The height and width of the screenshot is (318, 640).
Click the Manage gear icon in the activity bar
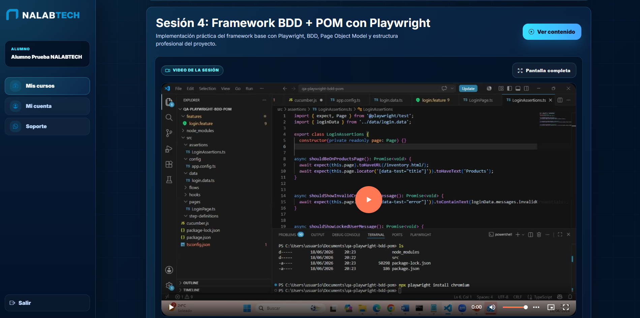point(169,286)
